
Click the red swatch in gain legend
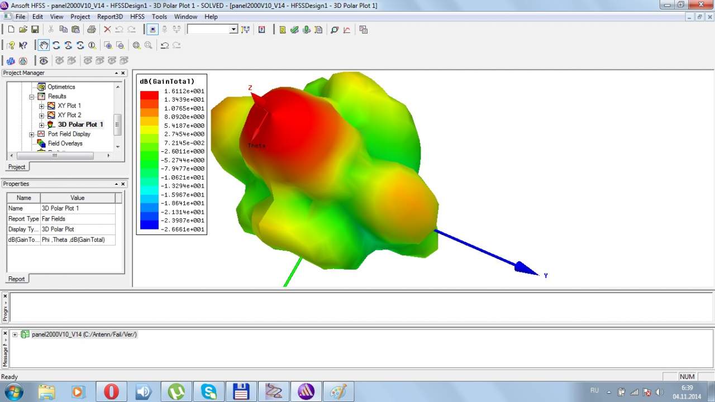coord(149,95)
